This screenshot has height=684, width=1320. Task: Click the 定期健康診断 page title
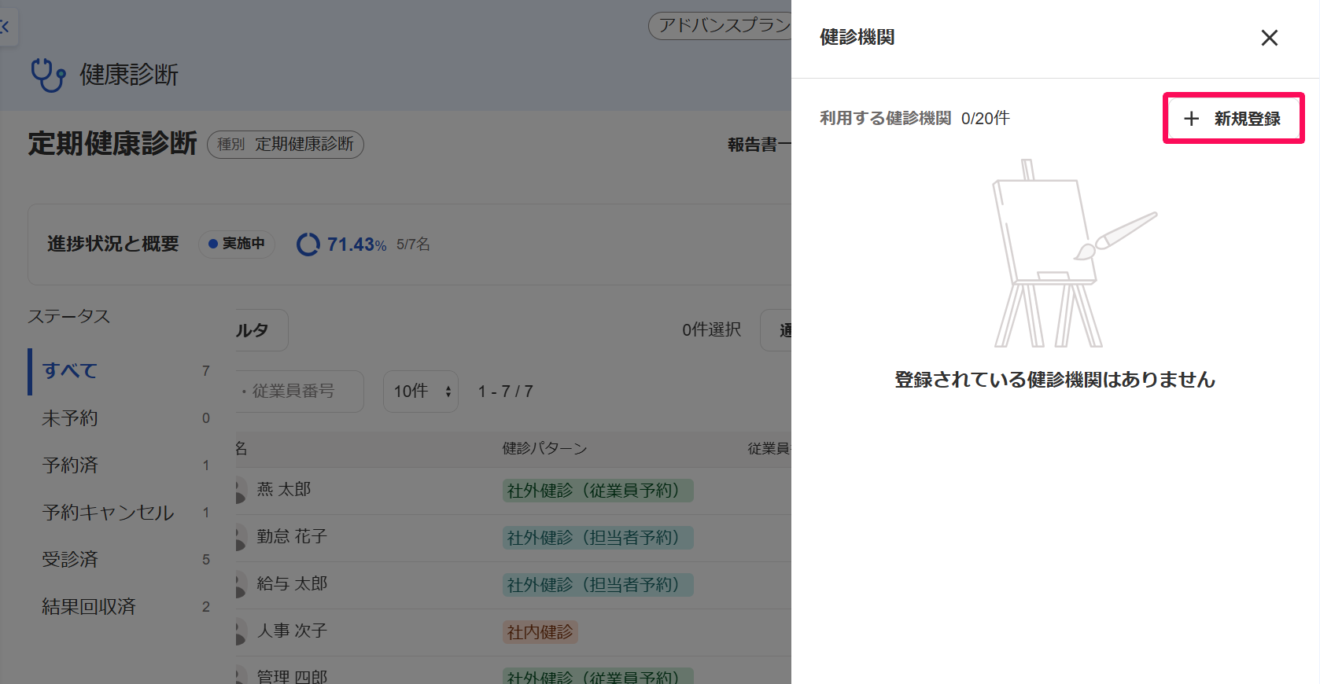112,144
